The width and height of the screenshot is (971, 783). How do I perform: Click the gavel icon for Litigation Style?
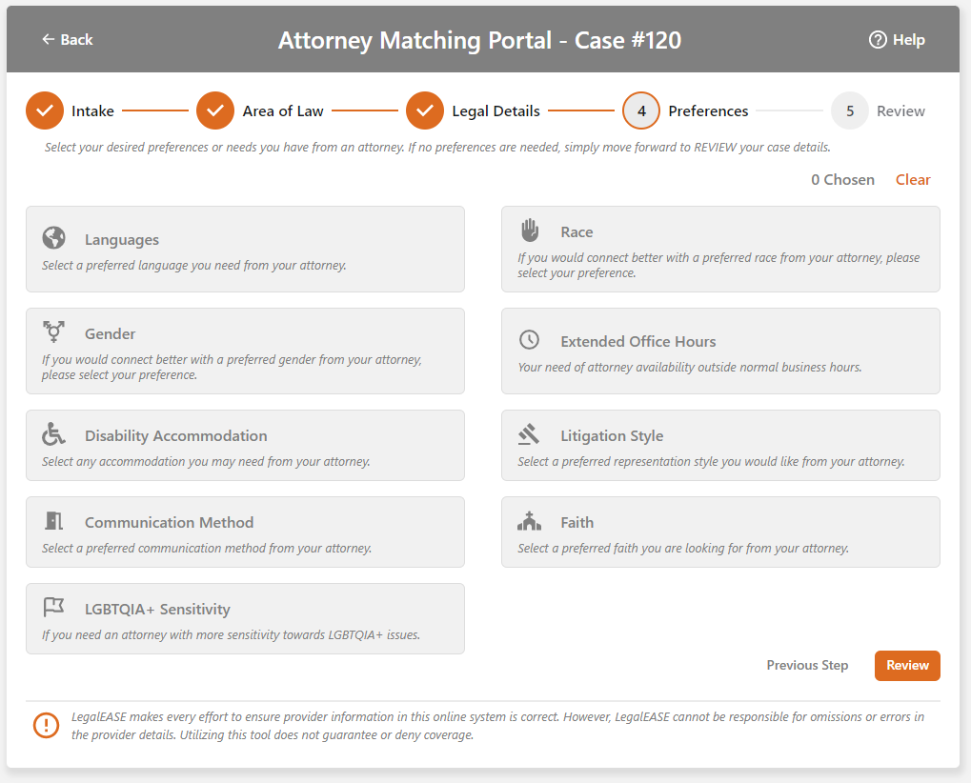(x=529, y=434)
